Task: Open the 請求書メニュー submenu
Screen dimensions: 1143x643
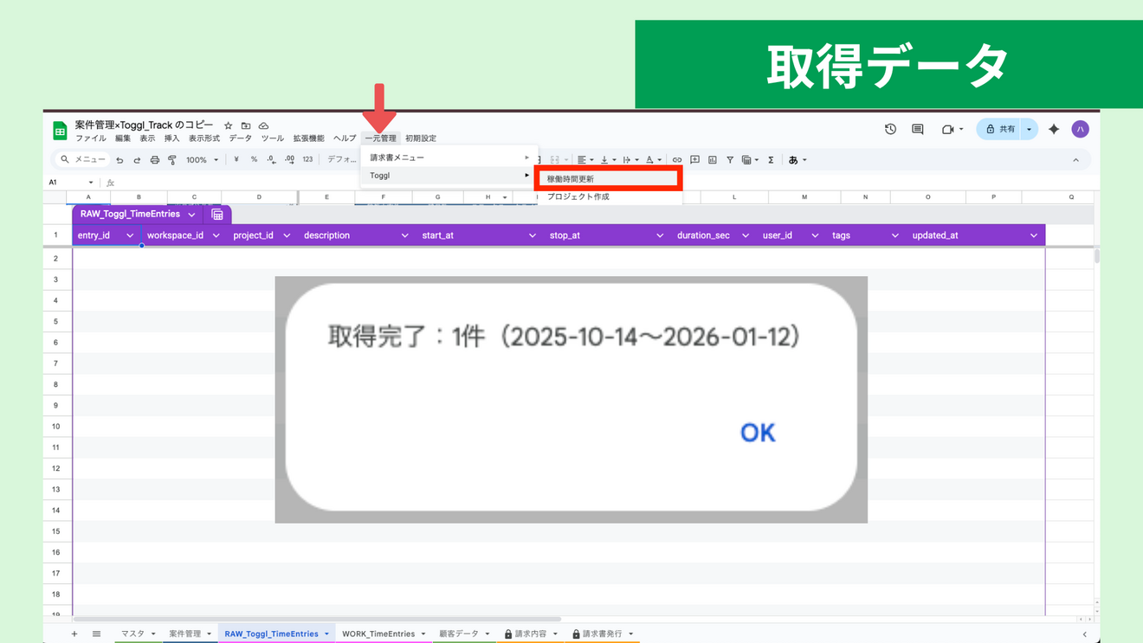Action: (449, 158)
